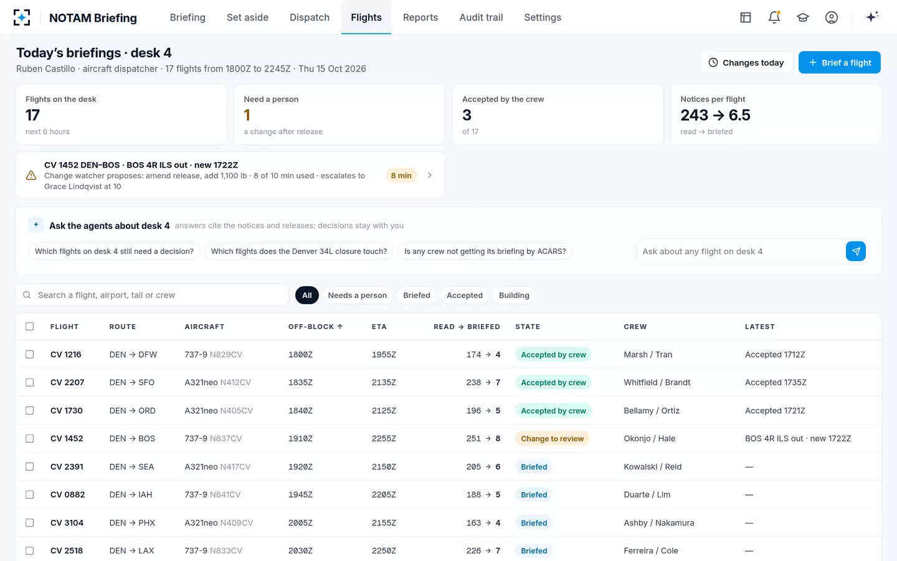Check the CV 2207 row checkbox
Screen dimensions: 897x561
pos(29,382)
